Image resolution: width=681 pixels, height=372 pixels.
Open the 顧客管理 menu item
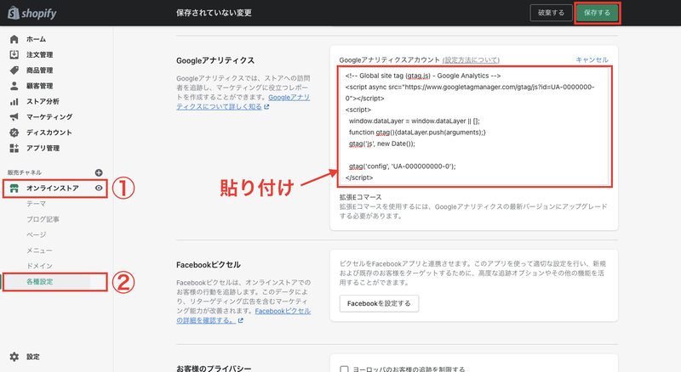click(39, 86)
